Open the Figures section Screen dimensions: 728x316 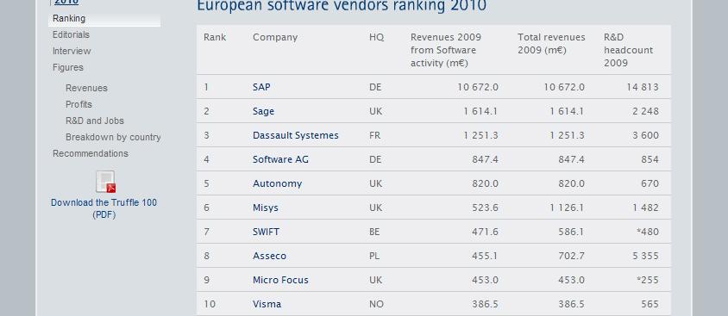coord(68,68)
